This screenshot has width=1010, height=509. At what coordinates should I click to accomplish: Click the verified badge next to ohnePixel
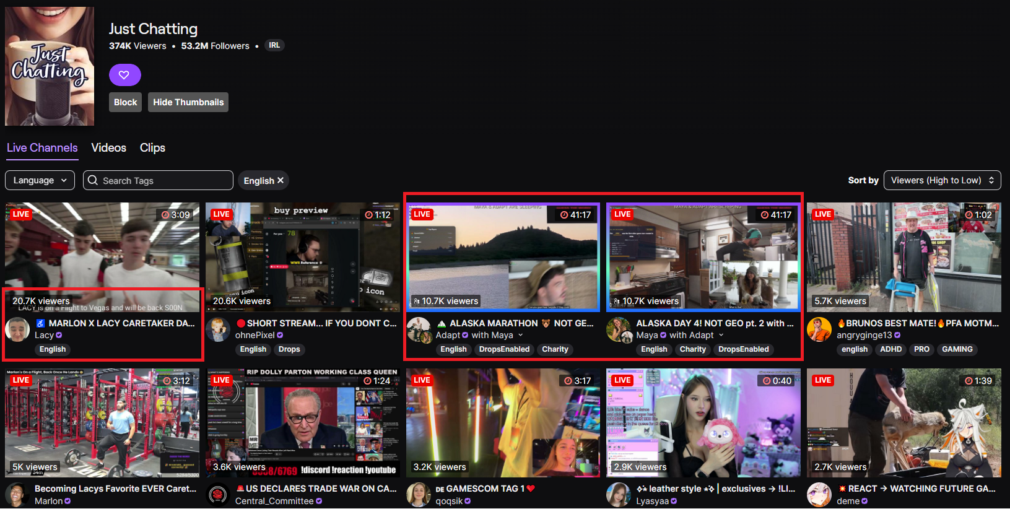pos(280,335)
